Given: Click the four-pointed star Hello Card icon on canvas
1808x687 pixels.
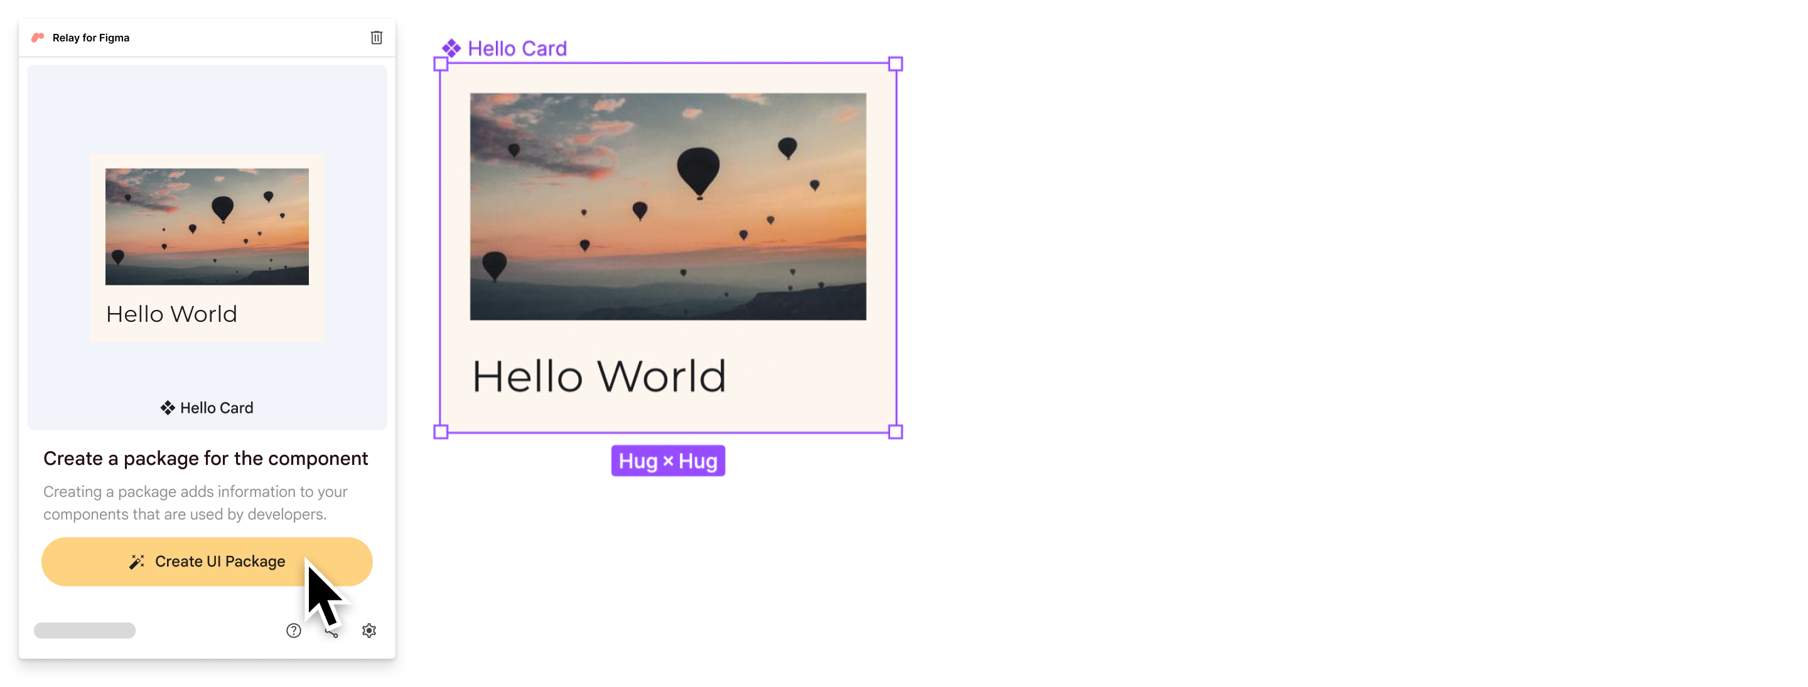Looking at the screenshot, I should 451,47.
